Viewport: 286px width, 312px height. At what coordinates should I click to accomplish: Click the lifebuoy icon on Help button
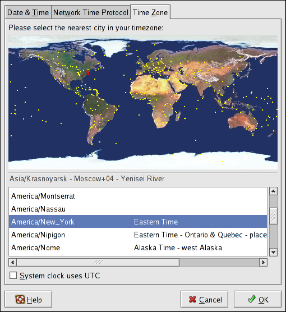click(20, 299)
